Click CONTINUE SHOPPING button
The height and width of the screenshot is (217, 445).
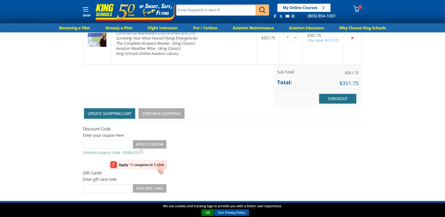pyautogui.click(x=161, y=114)
